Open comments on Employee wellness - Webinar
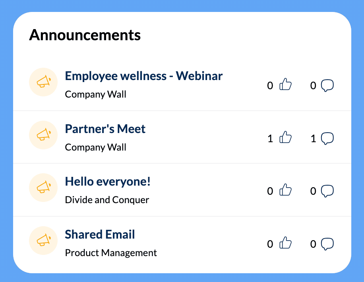This screenshot has width=364, height=282. coord(327,85)
